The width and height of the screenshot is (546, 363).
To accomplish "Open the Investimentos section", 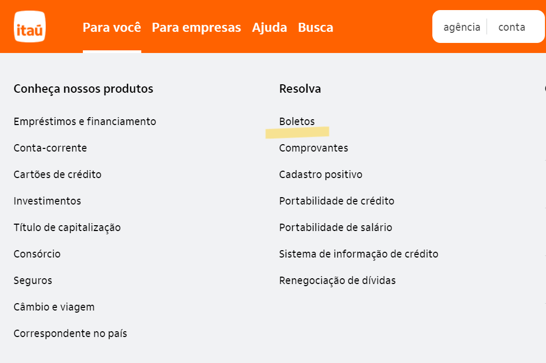I will coord(47,201).
